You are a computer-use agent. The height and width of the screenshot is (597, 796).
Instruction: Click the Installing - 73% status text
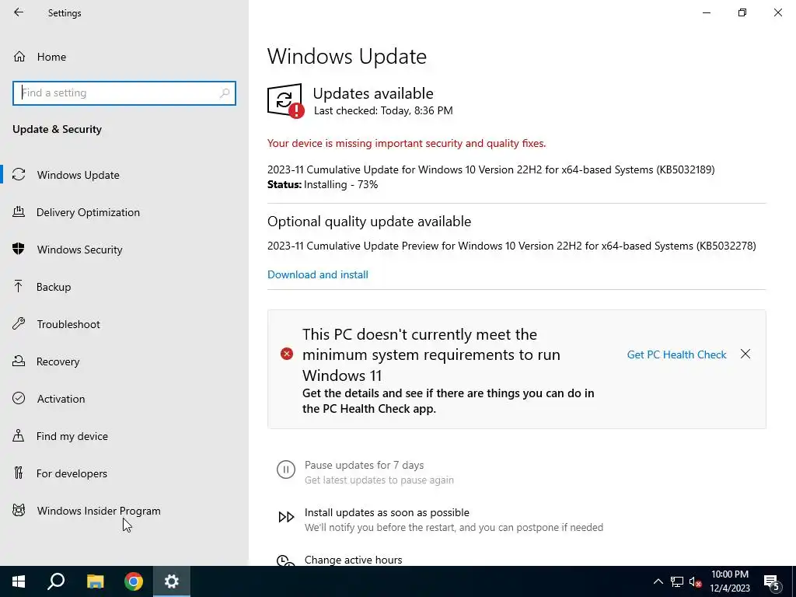click(341, 184)
